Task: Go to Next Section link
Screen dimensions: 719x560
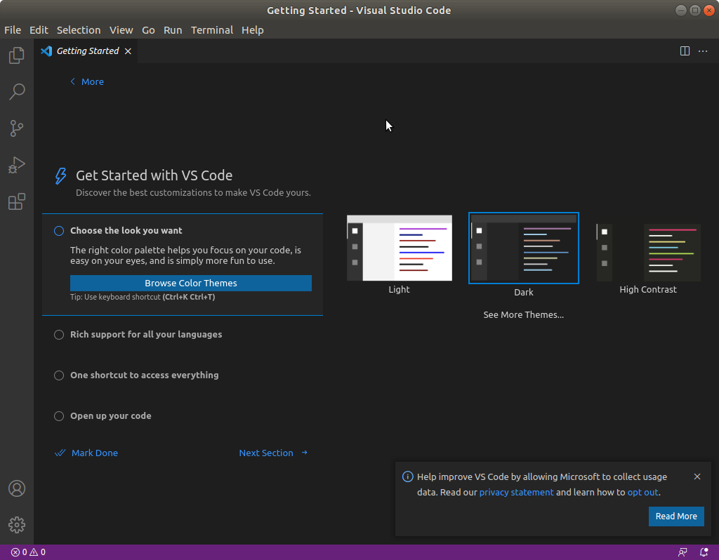Action: pyautogui.click(x=266, y=453)
